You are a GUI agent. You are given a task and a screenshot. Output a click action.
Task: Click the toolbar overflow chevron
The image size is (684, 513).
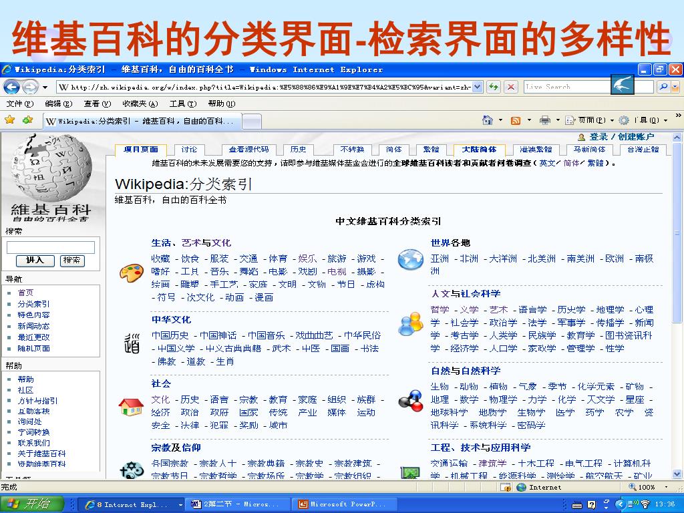pos(678,116)
